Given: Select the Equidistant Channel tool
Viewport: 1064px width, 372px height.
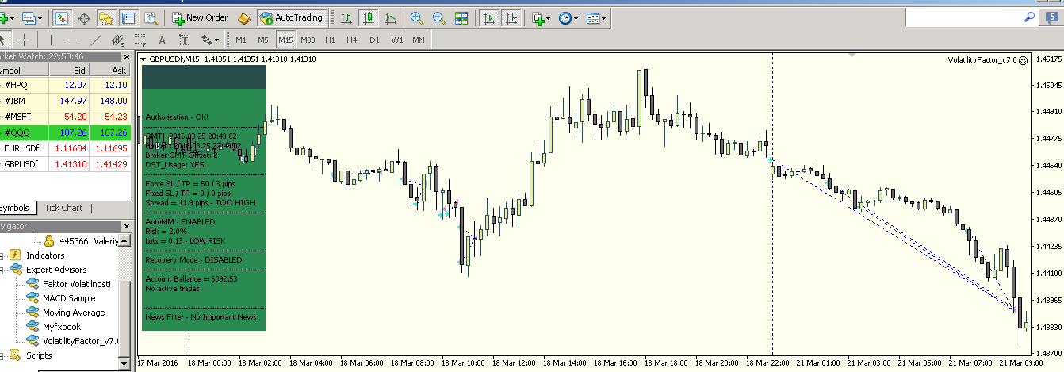Looking at the screenshot, I should [x=118, y=40].
